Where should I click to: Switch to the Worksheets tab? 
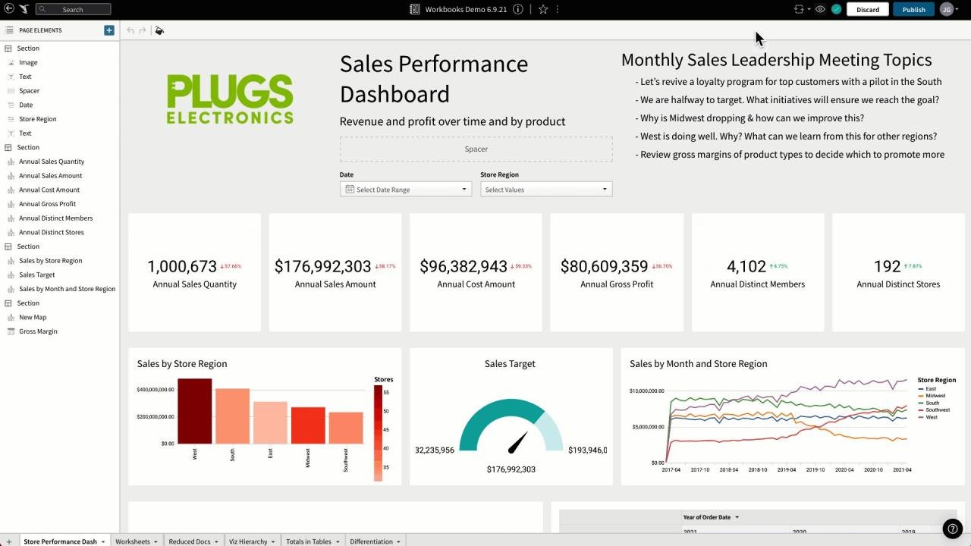134,541
